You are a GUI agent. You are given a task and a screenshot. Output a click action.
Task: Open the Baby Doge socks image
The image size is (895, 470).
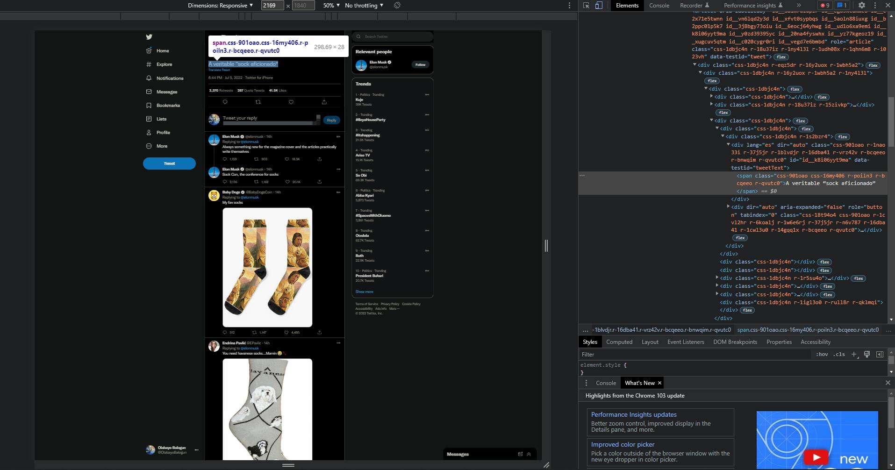(267, 267)
